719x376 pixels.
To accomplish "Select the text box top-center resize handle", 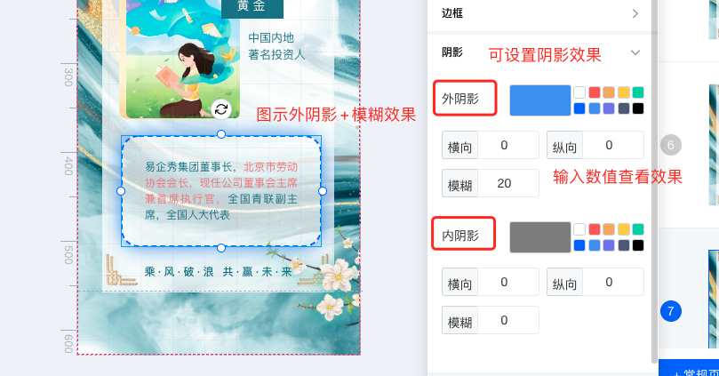I will pos(221,134).
